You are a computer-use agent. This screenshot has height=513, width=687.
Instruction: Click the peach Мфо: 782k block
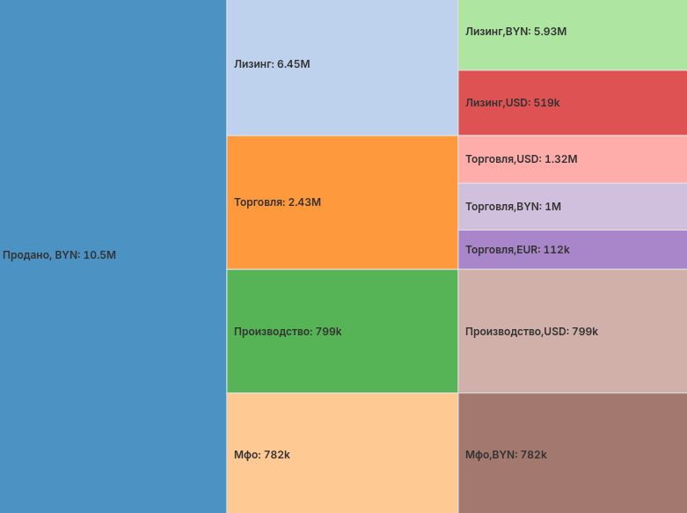[342, 484]
